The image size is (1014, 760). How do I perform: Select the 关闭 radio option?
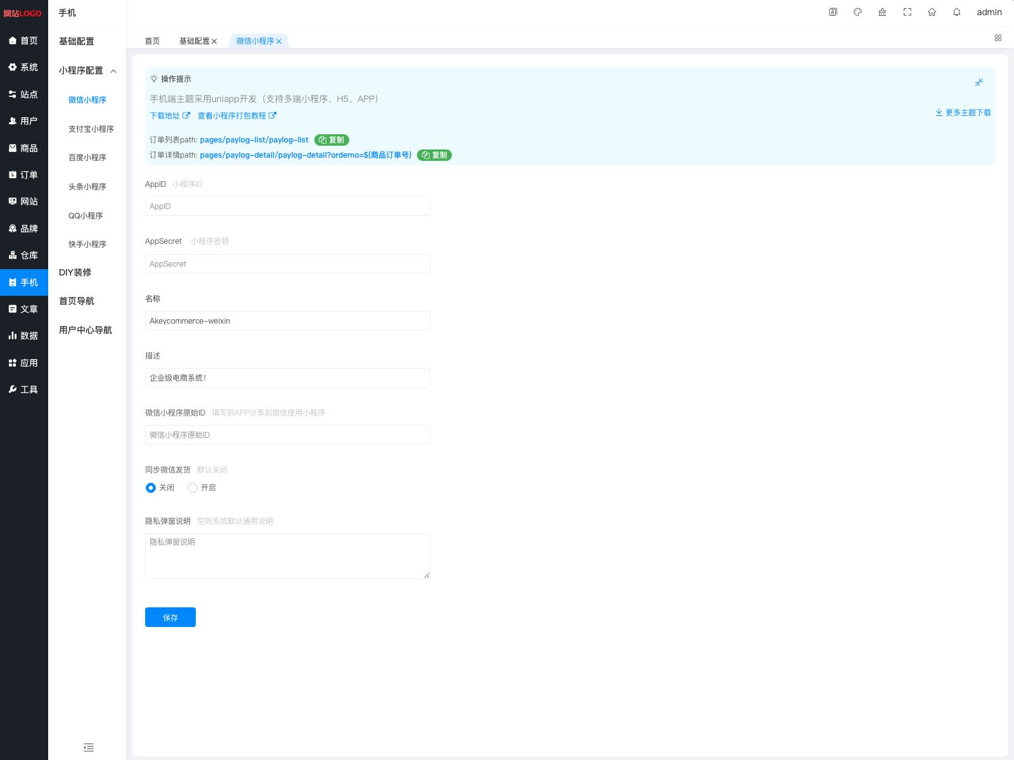tap(151, 488)
